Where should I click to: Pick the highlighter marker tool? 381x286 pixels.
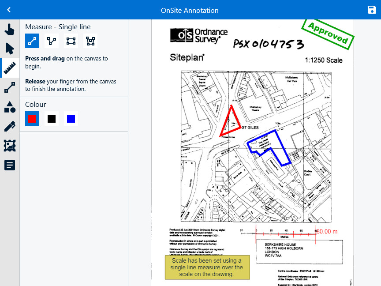tap(10, 126)
